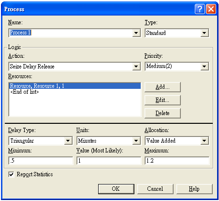Click the Value (Most Likely) input field
Image resolution: width=219 pixels, height=201 pixels.
(x=109, y=161)
